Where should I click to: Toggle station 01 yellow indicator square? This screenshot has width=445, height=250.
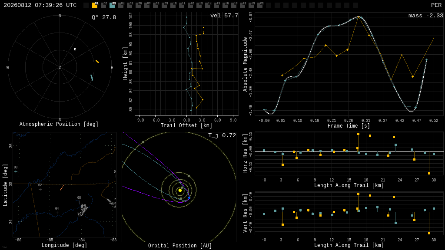pyautogui.click(x=95, y=5)
